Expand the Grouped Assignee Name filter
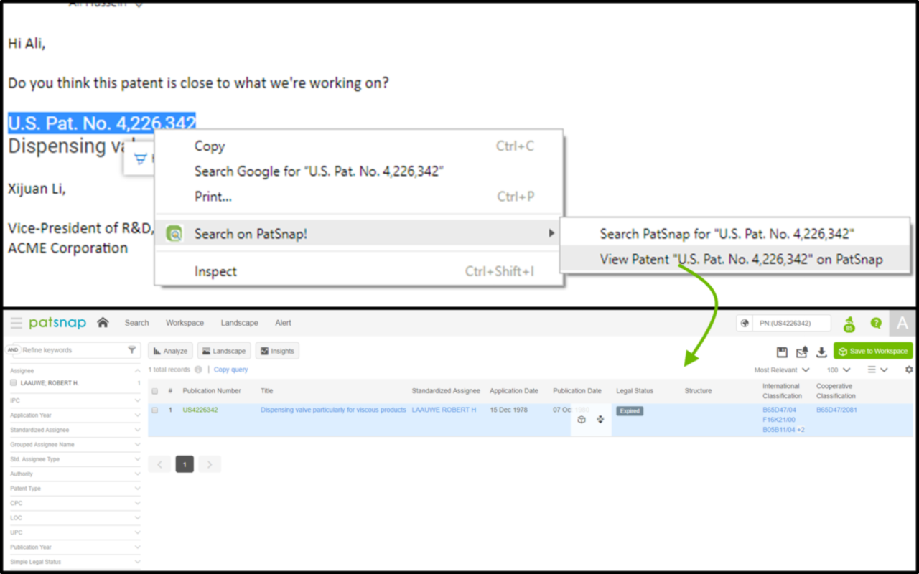The image size is (919, 574). tap(138, 445)
